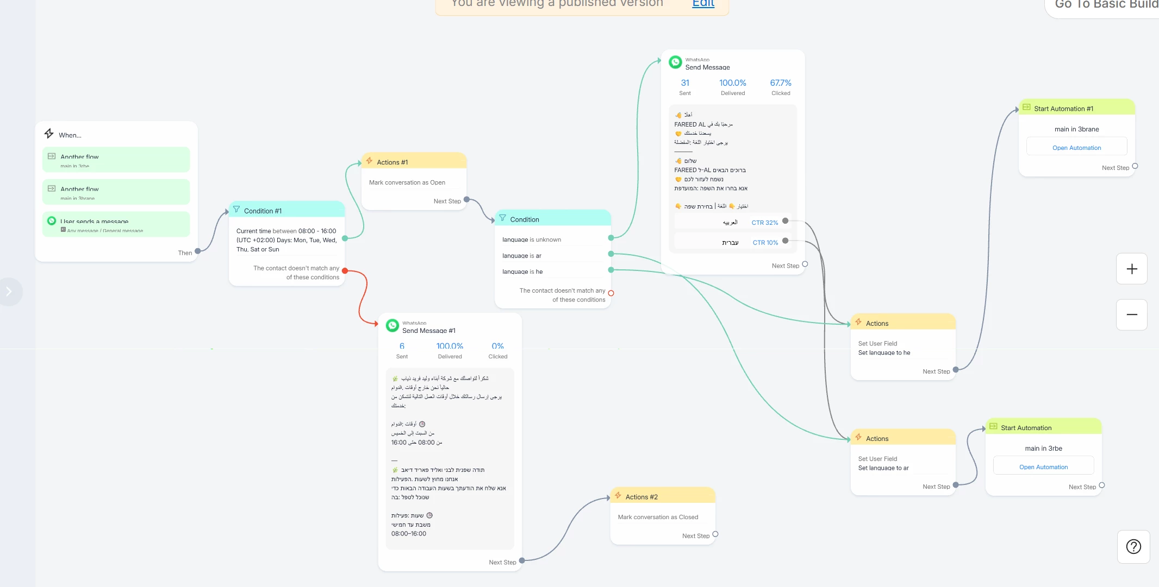
Task: Expand the left sidebar chevron
Action: click(x=9, y=292)
